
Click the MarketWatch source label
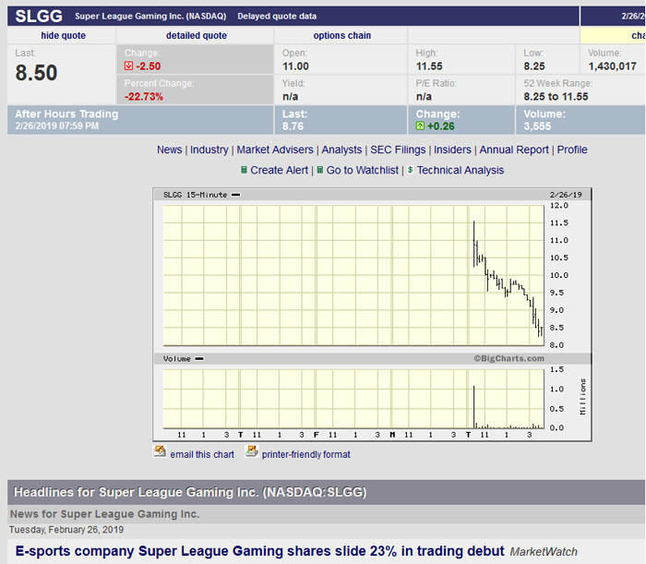pos(544,552)
